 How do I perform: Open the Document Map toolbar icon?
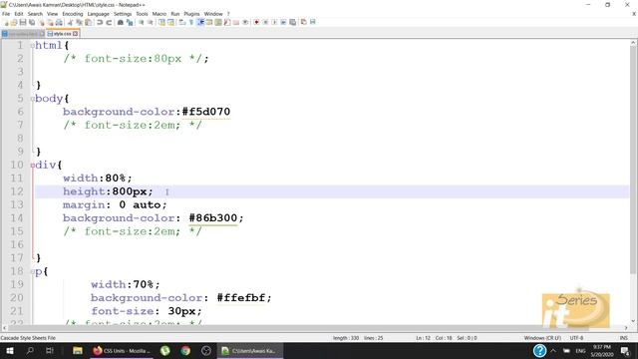[x=218, y=22]
